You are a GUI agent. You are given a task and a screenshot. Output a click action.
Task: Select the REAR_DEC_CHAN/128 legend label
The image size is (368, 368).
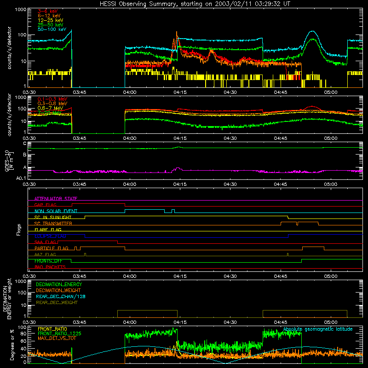coord(61,296)
